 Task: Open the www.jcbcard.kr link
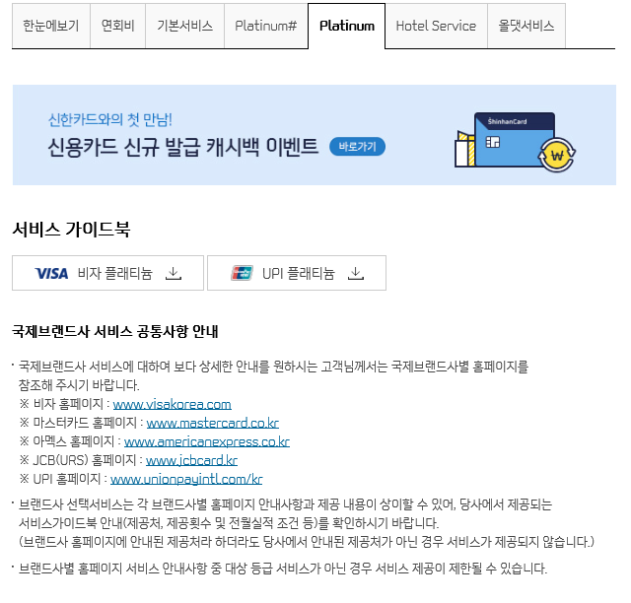191,460
